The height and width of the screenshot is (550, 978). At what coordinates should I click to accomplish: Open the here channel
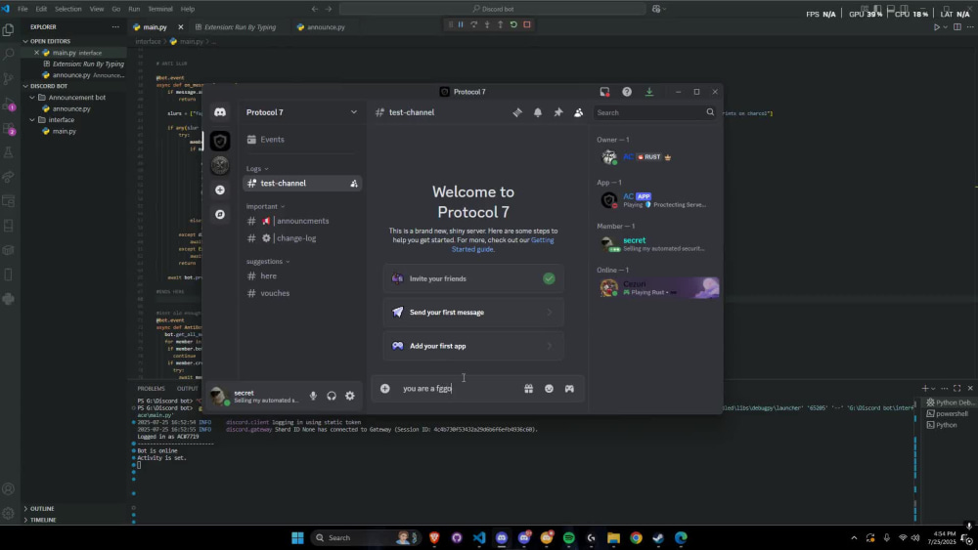coord(302,275)
